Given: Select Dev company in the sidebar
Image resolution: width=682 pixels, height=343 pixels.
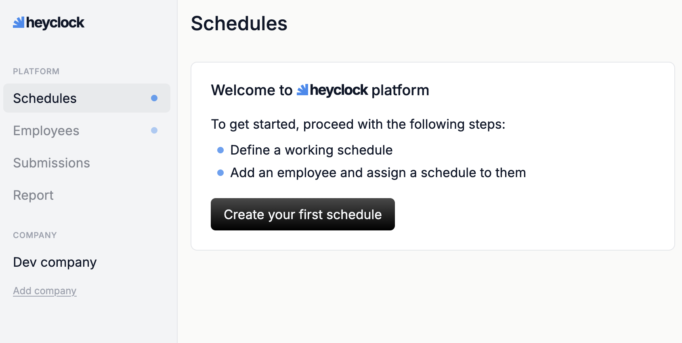Looking at the screenshot, I should pos(55,262).
